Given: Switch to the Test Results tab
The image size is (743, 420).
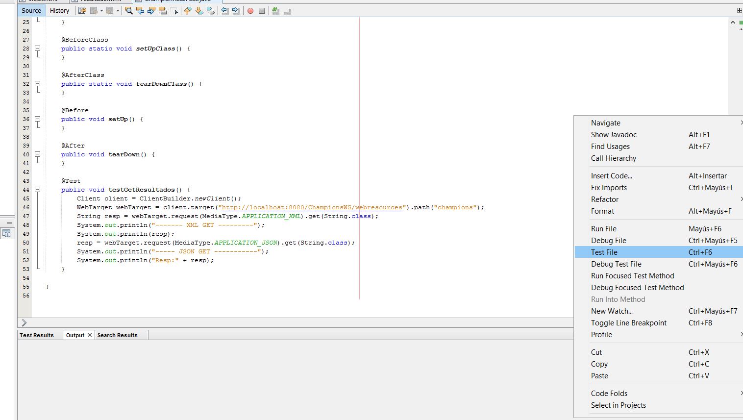Looking at the screenshot, I should (x=37, y=335).
